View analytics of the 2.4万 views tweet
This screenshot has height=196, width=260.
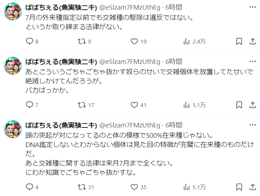pos(186,41)
